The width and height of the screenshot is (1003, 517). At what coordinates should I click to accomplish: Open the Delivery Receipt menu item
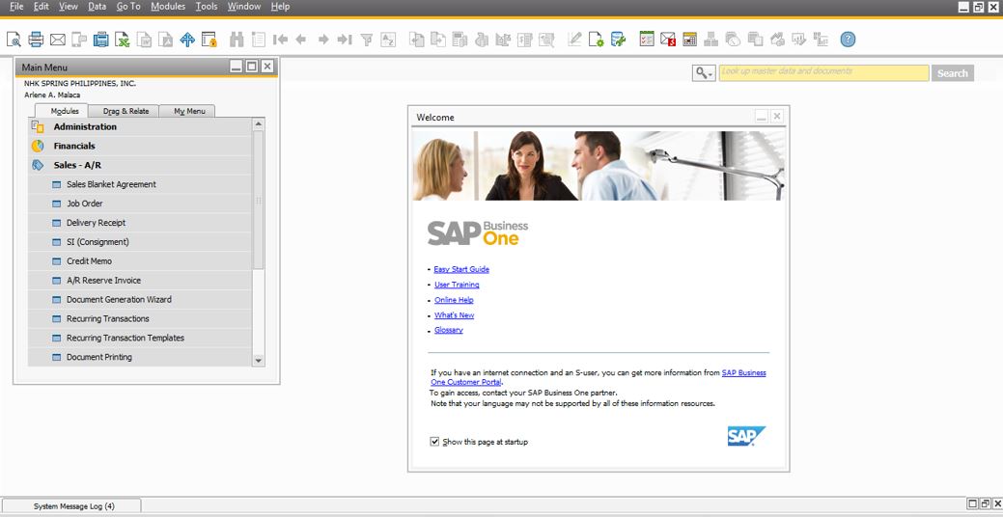tap(140, 223)
